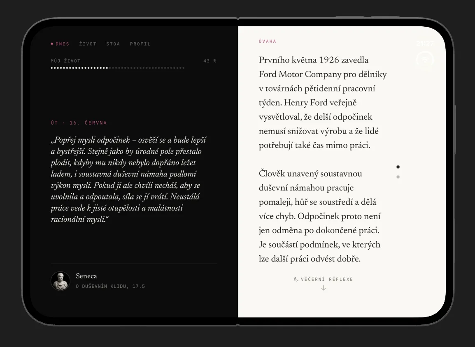Go to the STOA tab
This screenshot has height=347, width=475.
coord(113,44)
